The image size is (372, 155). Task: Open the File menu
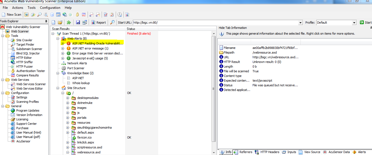[x=5, y=8]
